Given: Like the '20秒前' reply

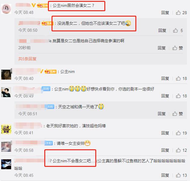Looking at the screenshot, I should pos(178,48).
